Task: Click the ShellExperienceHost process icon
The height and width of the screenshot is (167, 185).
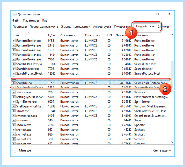Action: [14, 106]
